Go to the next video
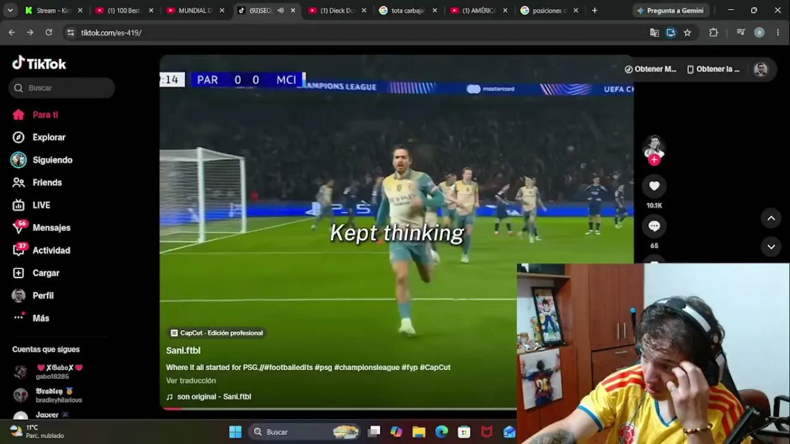This screenshot has width=790, height=444. (x=771, y=247)
